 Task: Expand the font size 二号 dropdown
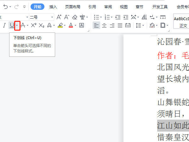[x=52, y=17]
